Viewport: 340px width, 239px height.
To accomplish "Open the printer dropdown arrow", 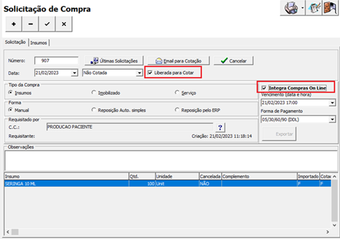I will [x=303, y=8].
